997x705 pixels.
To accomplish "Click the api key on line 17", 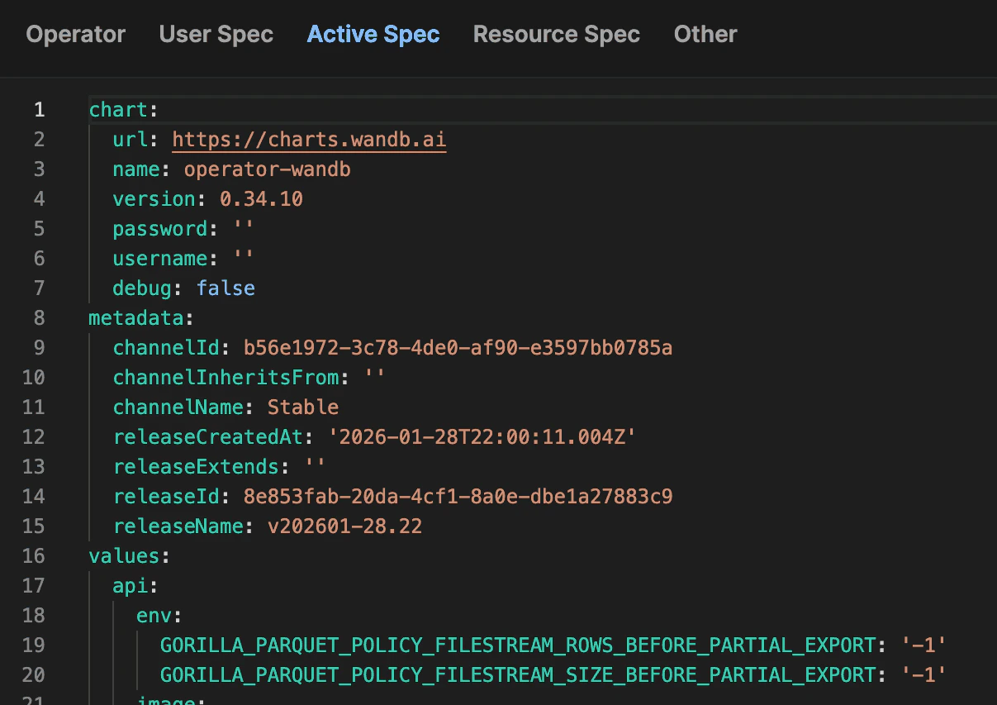I will click(x=131, y=586).
